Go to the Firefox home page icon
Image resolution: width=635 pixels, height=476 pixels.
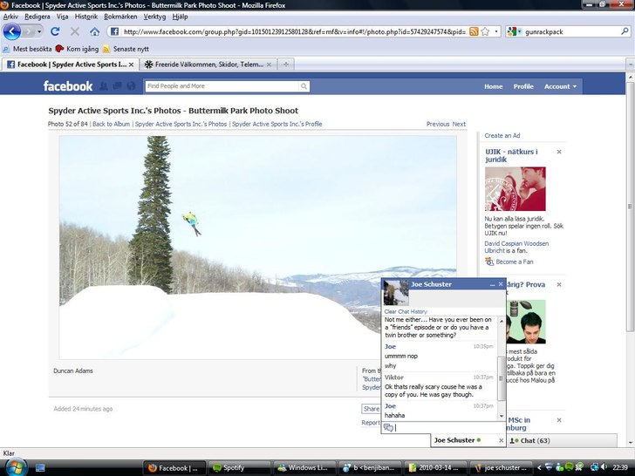tap(94, 31)
